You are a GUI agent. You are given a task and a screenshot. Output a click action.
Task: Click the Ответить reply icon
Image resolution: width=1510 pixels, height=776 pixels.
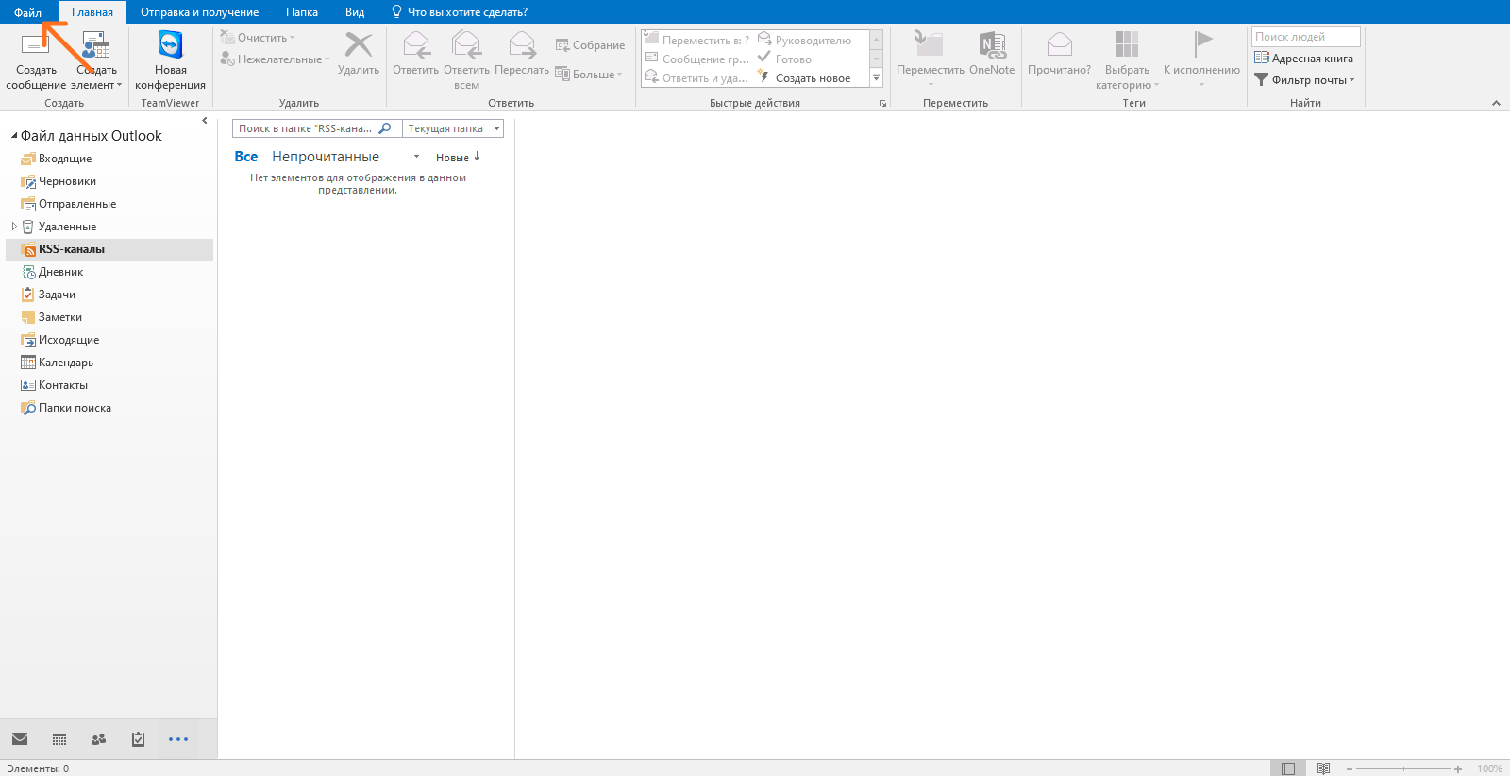point(415,53)
